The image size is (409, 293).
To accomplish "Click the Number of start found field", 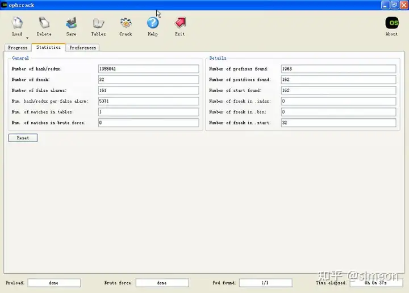I will [x=339, y=90].
